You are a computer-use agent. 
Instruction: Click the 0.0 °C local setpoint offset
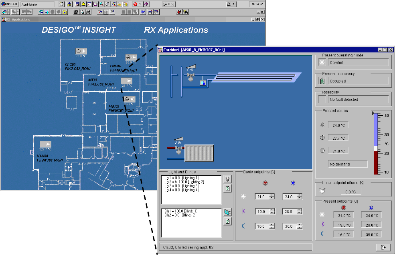350,192
